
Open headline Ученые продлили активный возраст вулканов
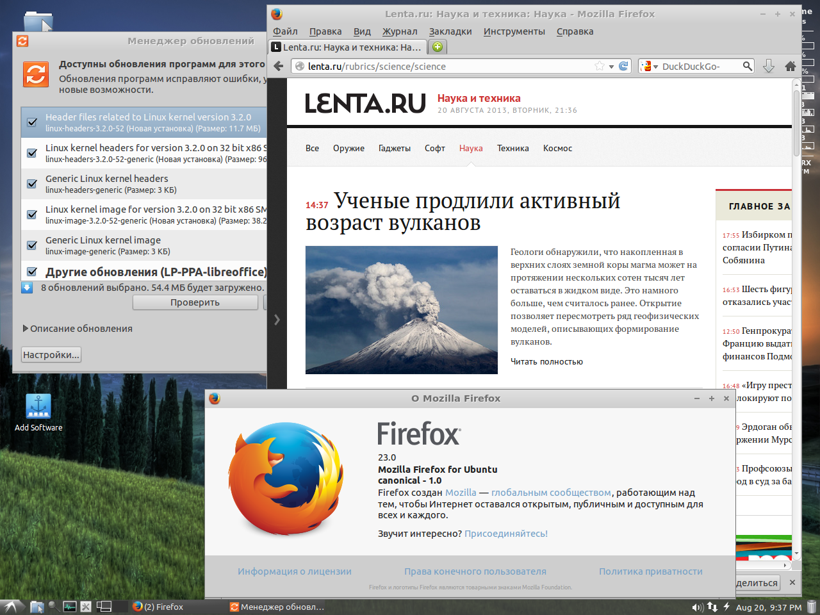[x=463, y=211]
